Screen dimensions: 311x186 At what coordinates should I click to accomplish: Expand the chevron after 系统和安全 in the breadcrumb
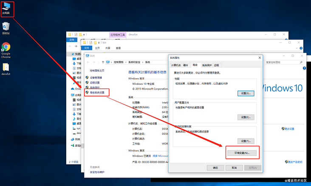[x=143, y=62]
